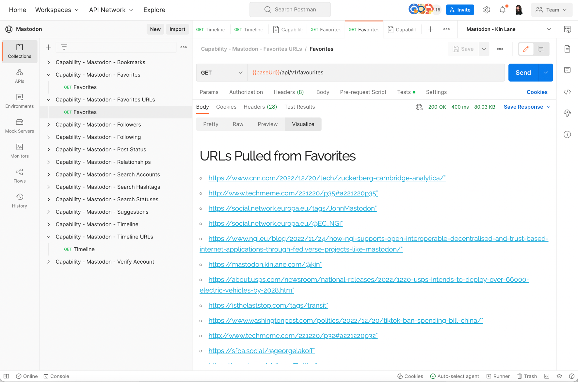This screenshot has height=382, width=578.
Task: Open the Mock Servers sidebar panel
Action: tap(20, 126)
